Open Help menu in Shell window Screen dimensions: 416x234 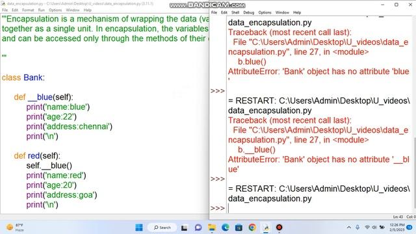(297, 12)
